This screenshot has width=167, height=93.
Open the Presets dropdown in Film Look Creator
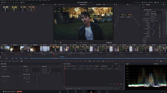pos(156,12)
